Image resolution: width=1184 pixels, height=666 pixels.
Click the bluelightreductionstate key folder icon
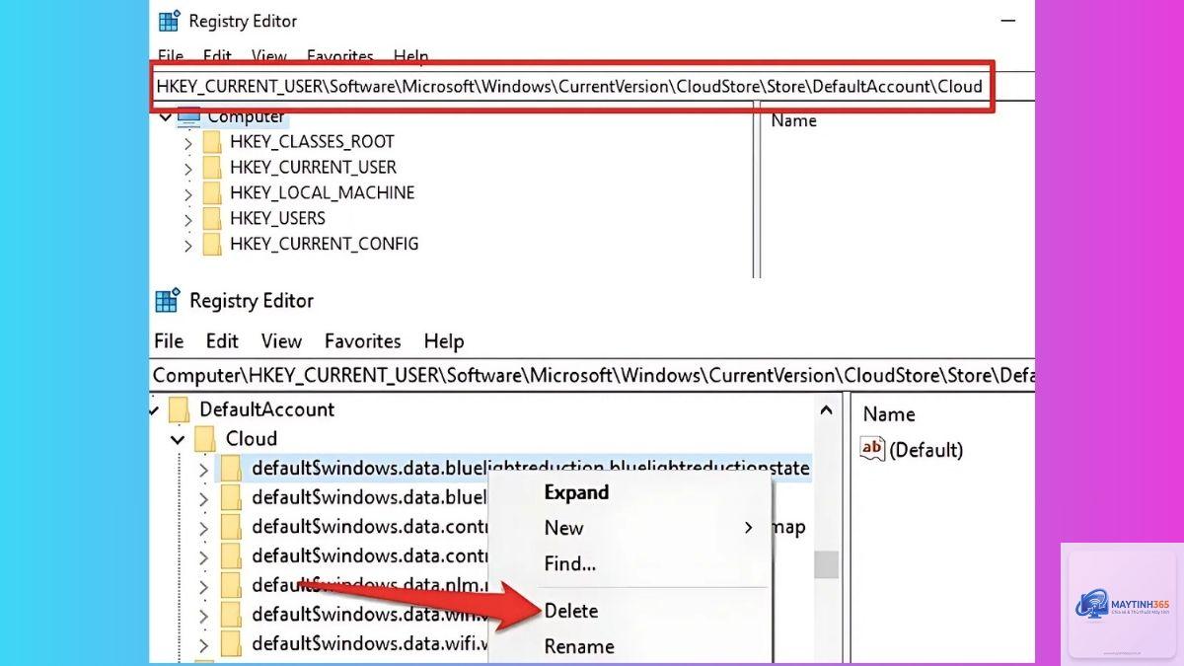coord(231,468)
